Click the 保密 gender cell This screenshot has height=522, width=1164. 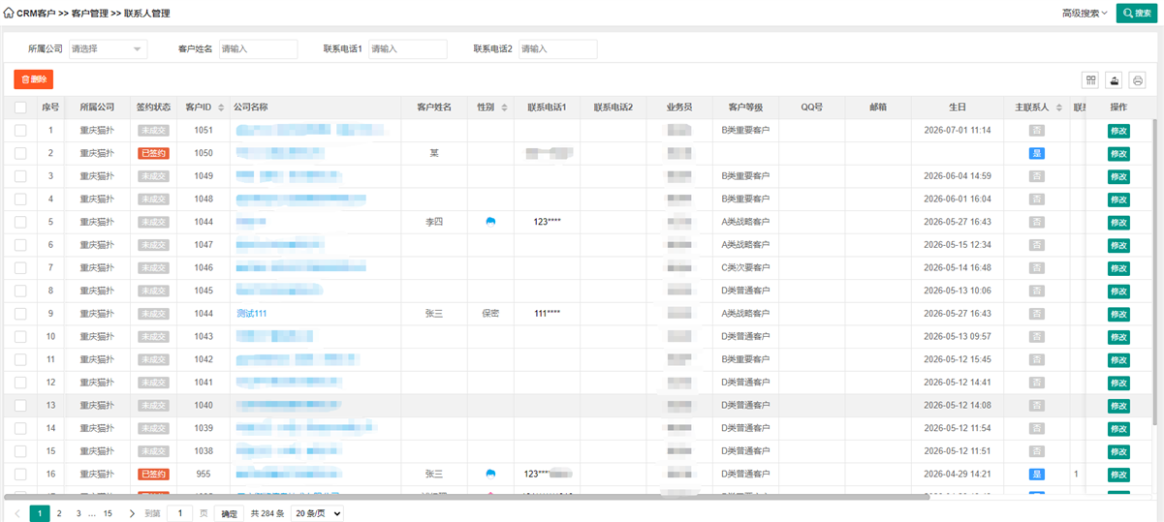491,314
